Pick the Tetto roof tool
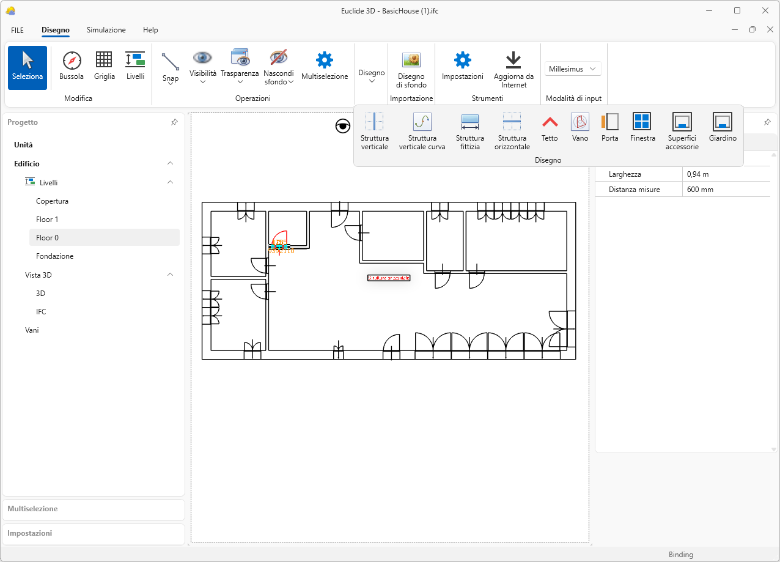Viewport: 780px width, 562px height. (550, 128)
